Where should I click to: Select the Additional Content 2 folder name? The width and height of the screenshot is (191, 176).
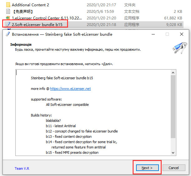(x=30, y=5)
